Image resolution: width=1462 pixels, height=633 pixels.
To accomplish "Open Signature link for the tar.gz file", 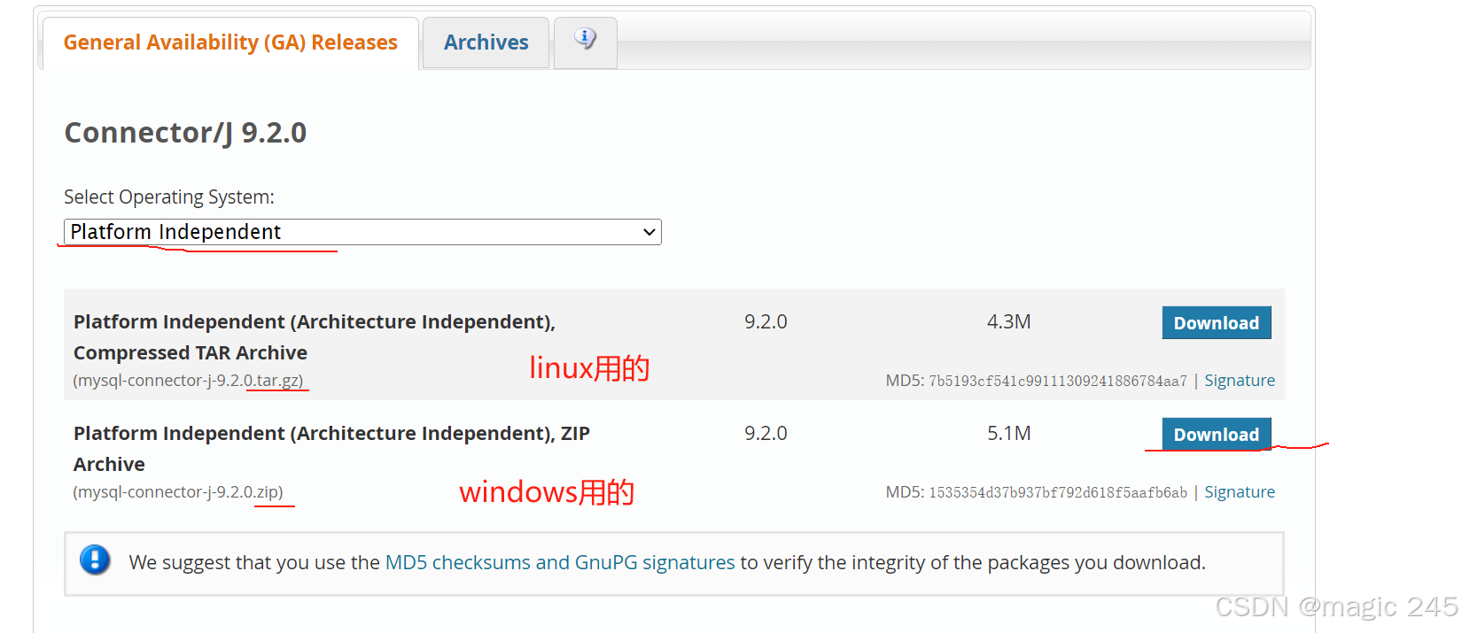I will [1240, 381].
